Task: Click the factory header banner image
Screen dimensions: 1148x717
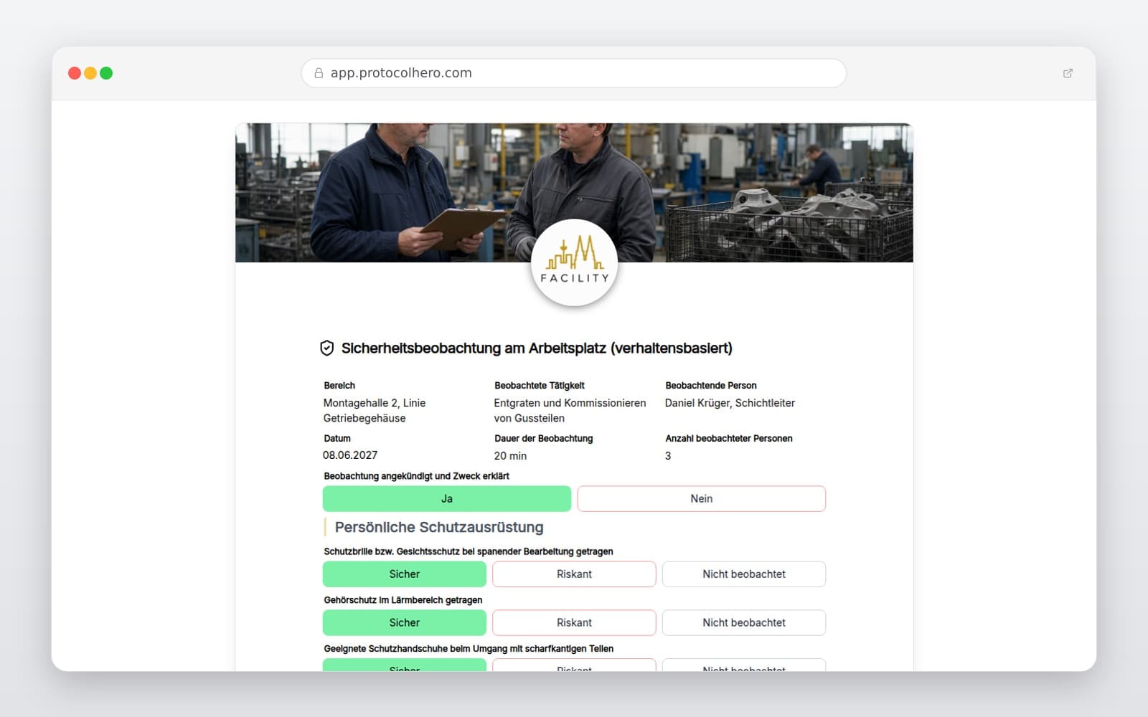Action: point(574,192)
